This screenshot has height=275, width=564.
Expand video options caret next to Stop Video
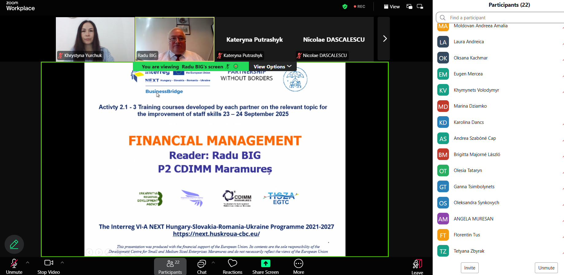pyautogui.click(x=62, y=263)
